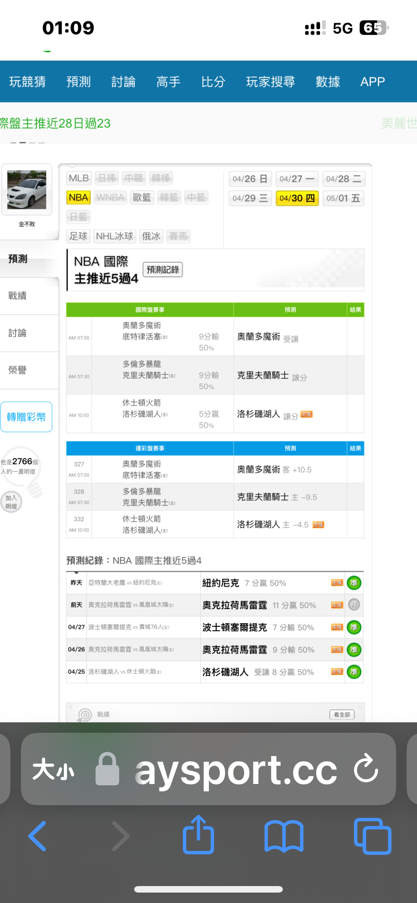Tap the green result badge for 紐約尼克
This screenshot has height=903, width=417.
tap(354, 583)
